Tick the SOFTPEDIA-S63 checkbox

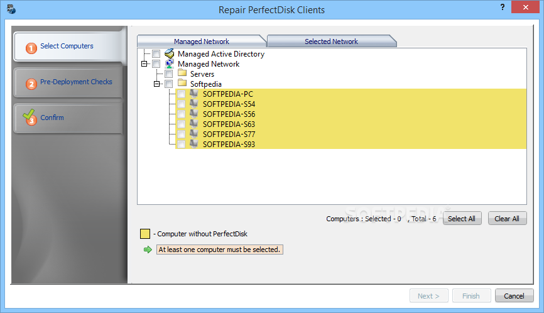(x=181, y=124)
